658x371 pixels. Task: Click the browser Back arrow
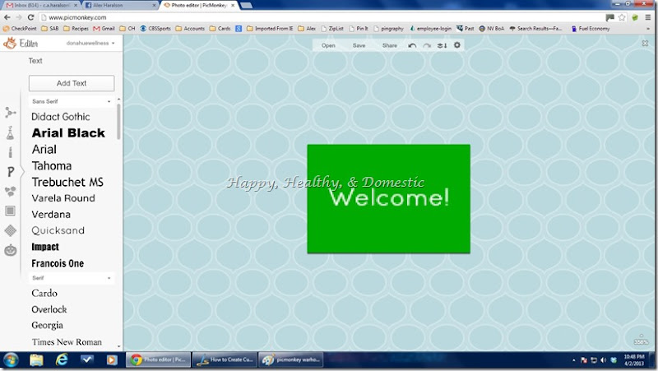(x=7, y=17)
